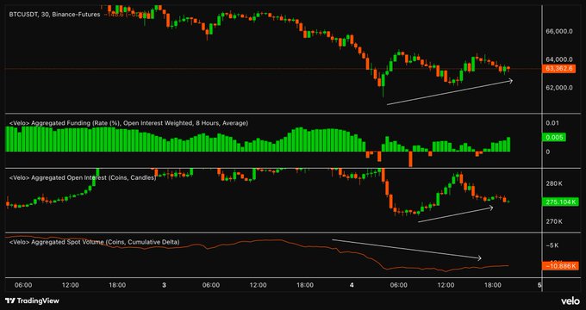
Task: Click the velo logo
Action: (570, 301)
